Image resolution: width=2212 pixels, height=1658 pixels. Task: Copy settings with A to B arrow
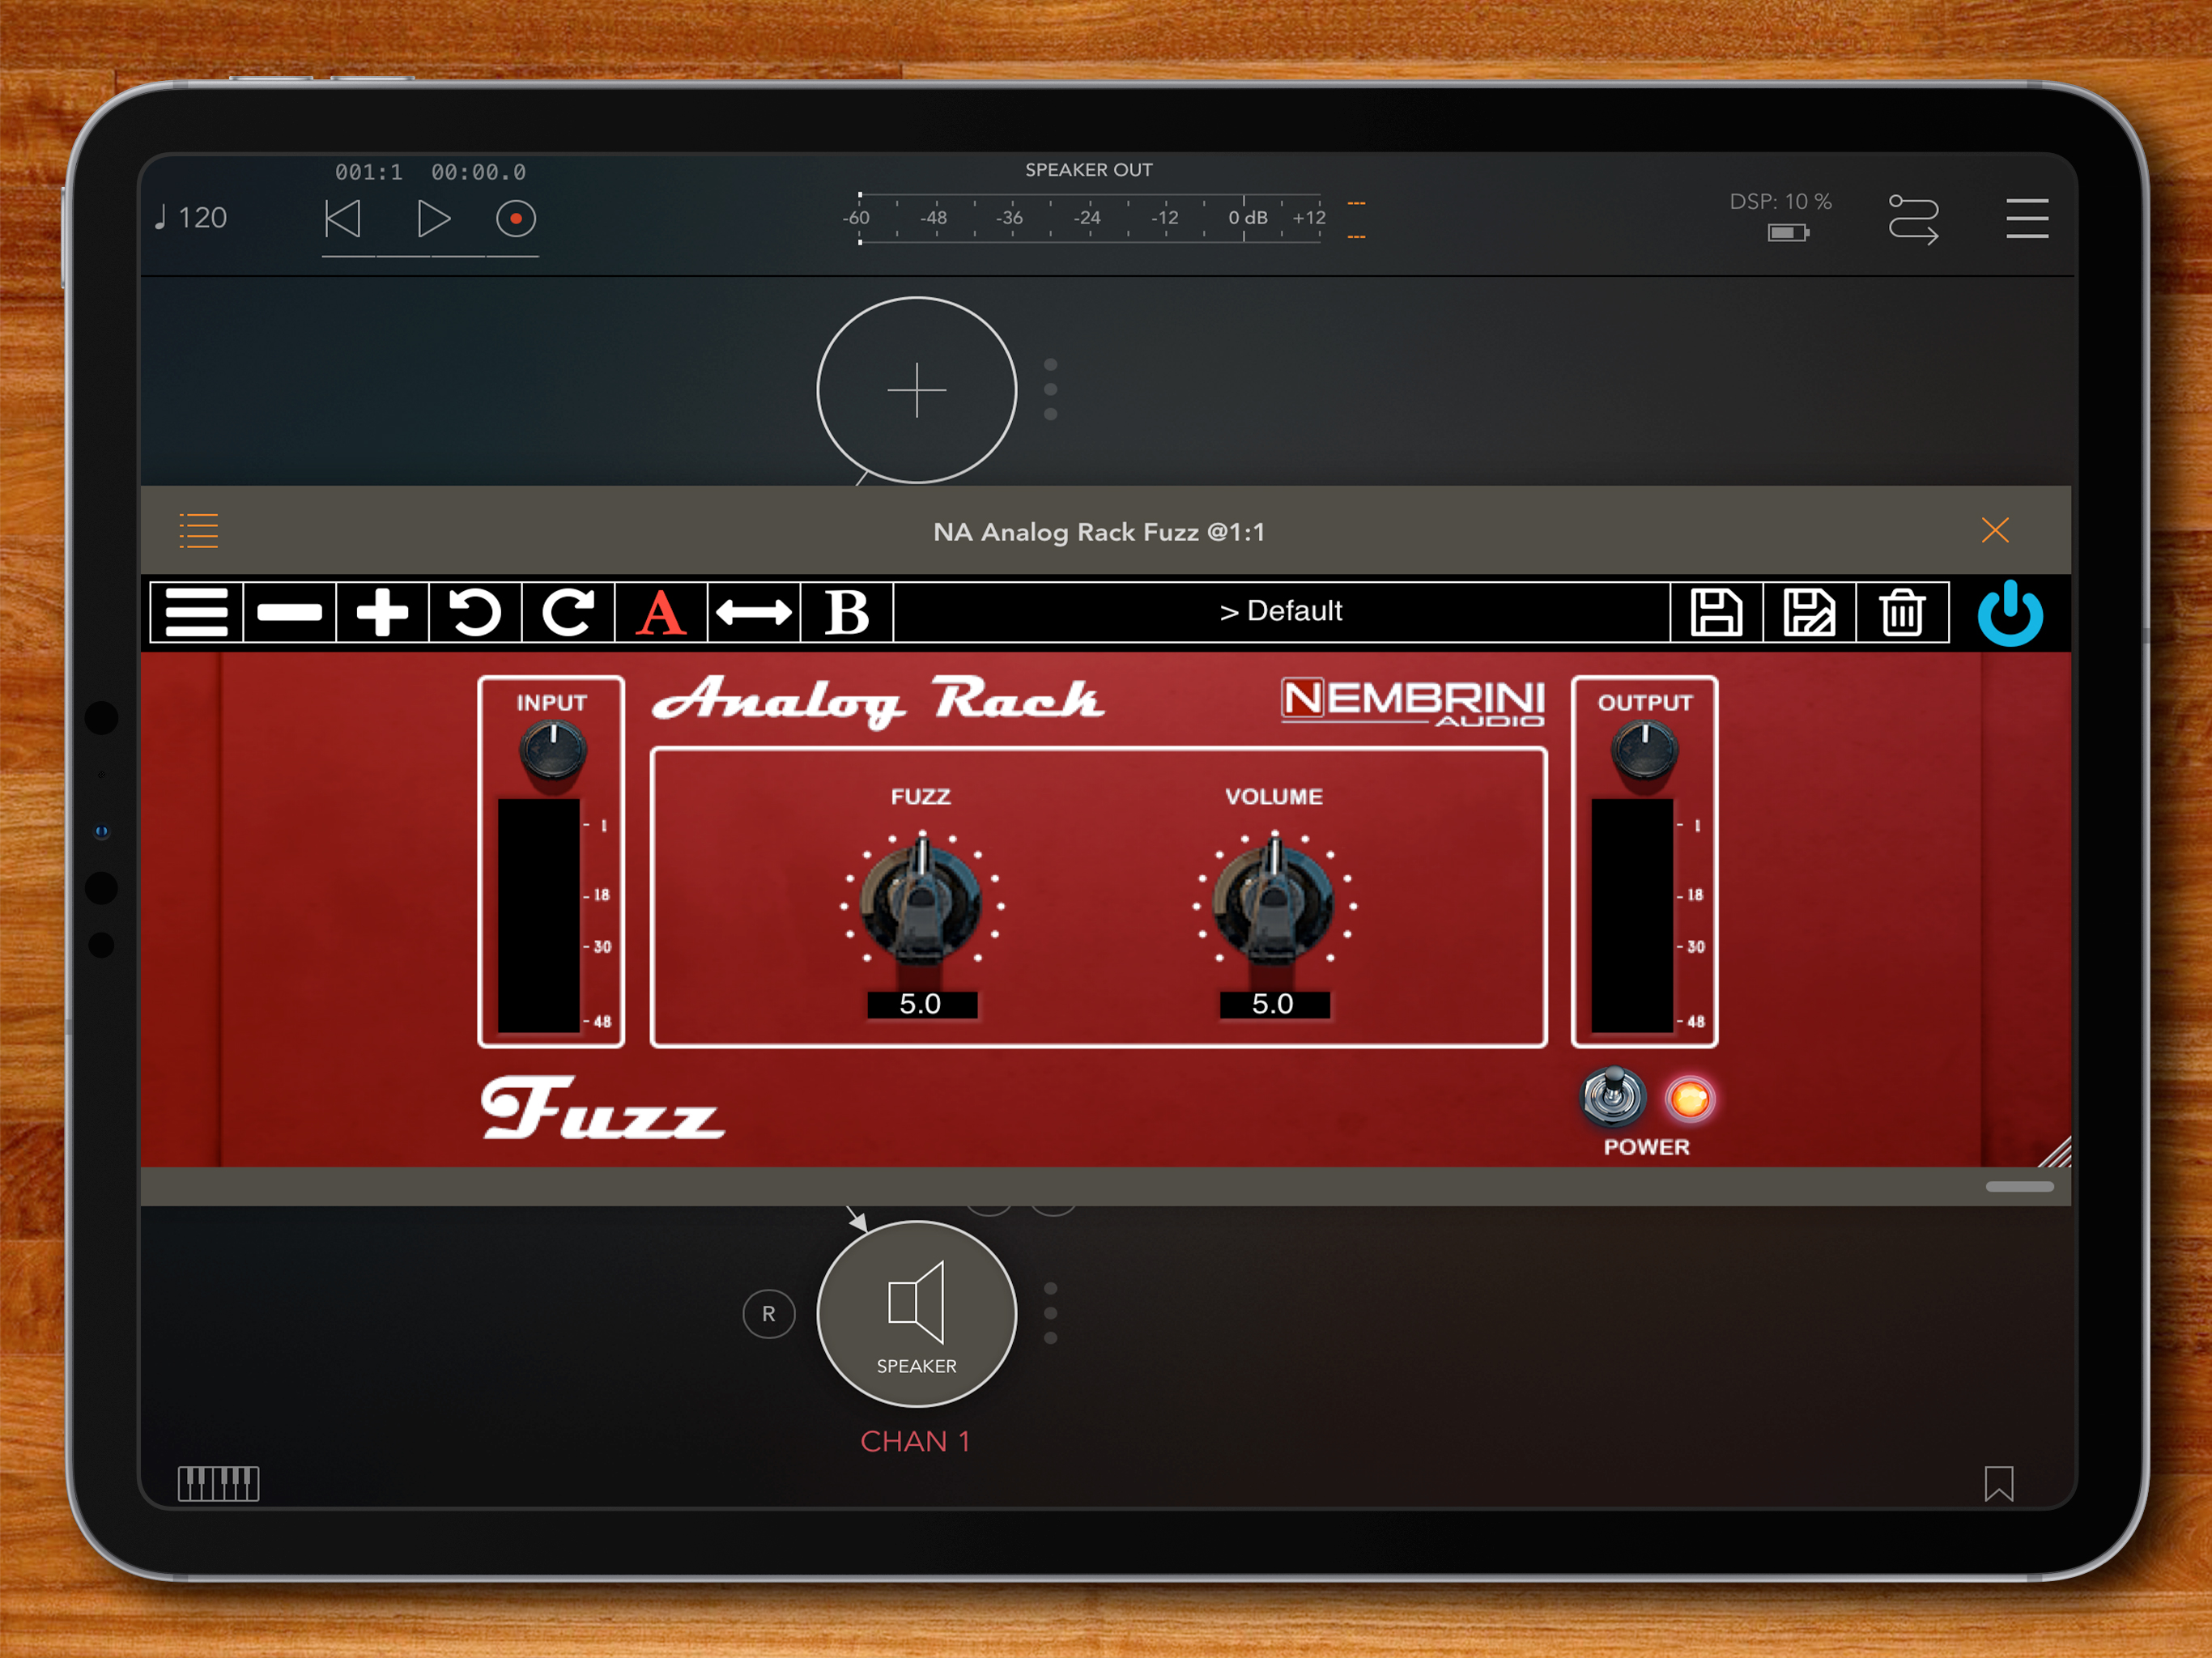[x=754, y=612]
